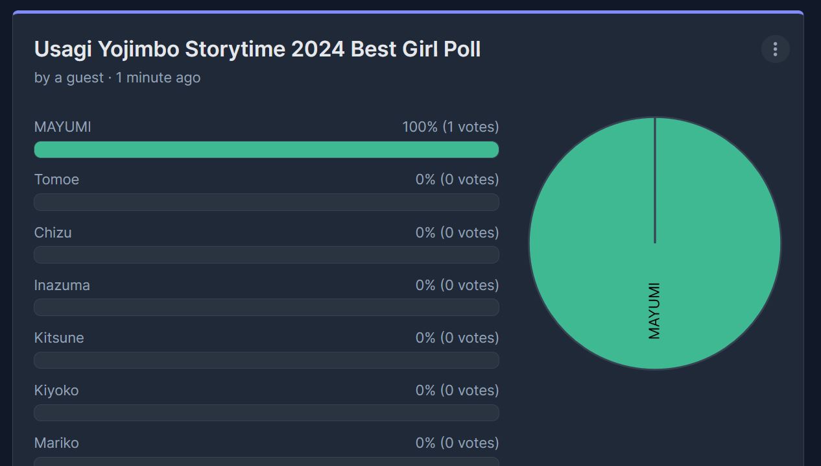The height and width of the screenshot is (466, 821).
Task: Click the Chizu option label
Action: (x=53, y=232)
